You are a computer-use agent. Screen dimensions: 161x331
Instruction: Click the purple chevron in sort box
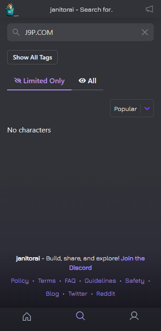[x=147, y=109]
